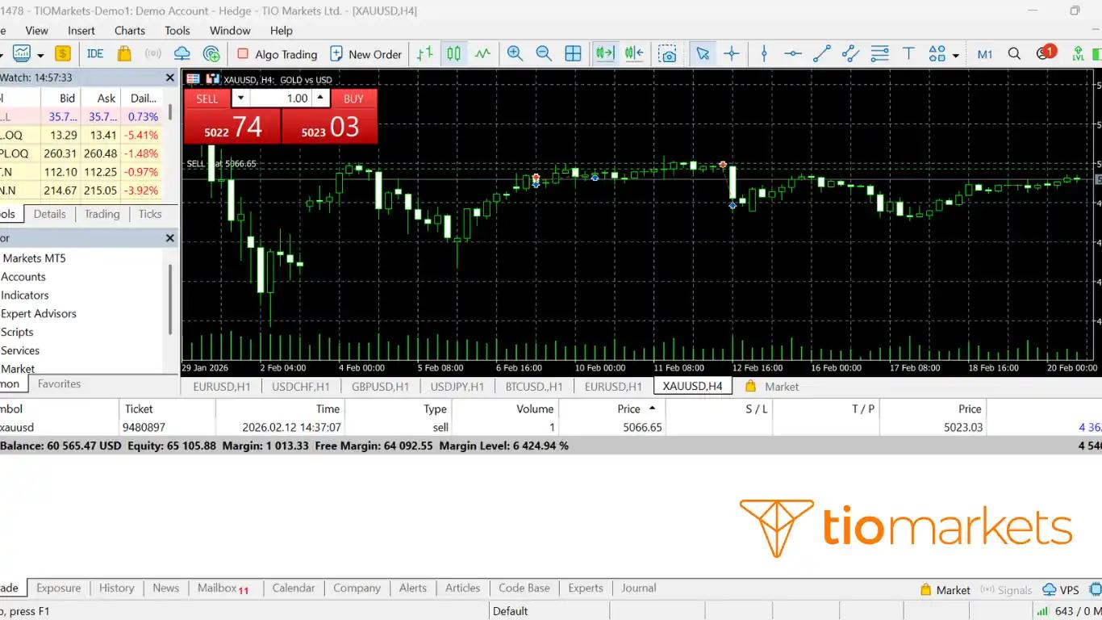
Task: Draw a horizontal line
Action: pos(793,54)
